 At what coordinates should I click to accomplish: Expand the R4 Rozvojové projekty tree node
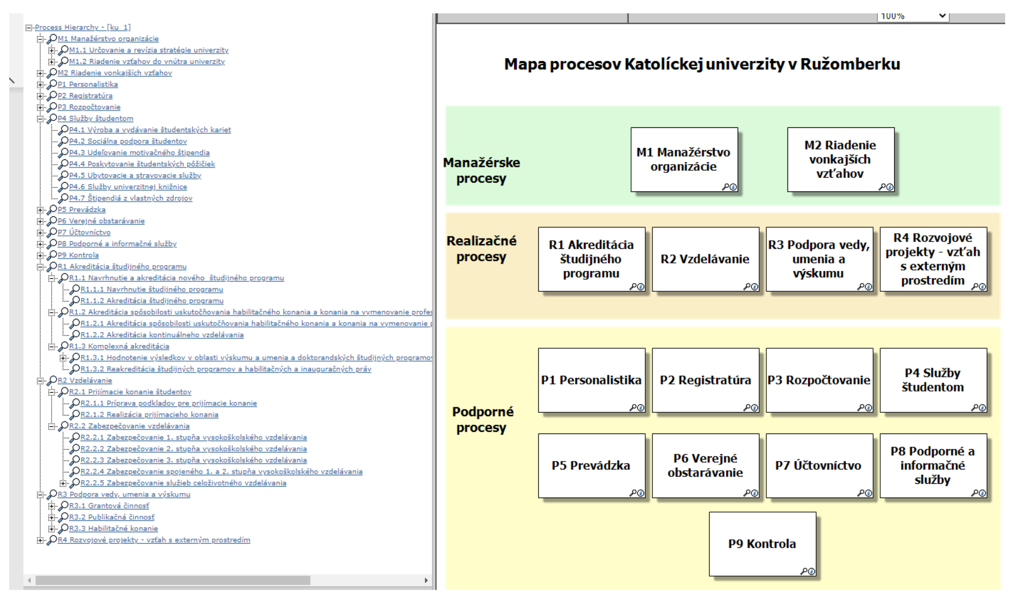(40, 540)
